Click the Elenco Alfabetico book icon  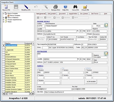6,18
